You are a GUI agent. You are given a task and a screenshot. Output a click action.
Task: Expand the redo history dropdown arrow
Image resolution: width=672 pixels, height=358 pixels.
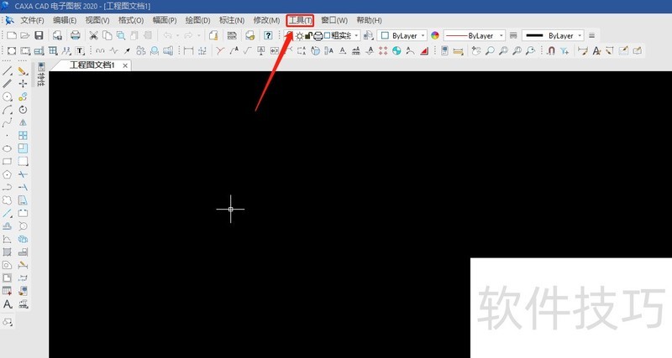[198, 35]
